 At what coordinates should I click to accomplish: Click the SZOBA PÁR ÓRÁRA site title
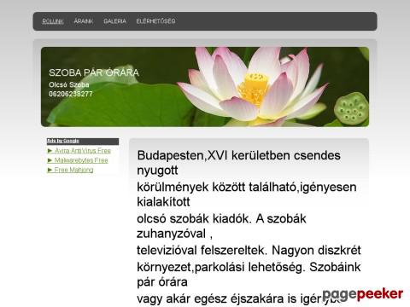click(x=94, y=72)
